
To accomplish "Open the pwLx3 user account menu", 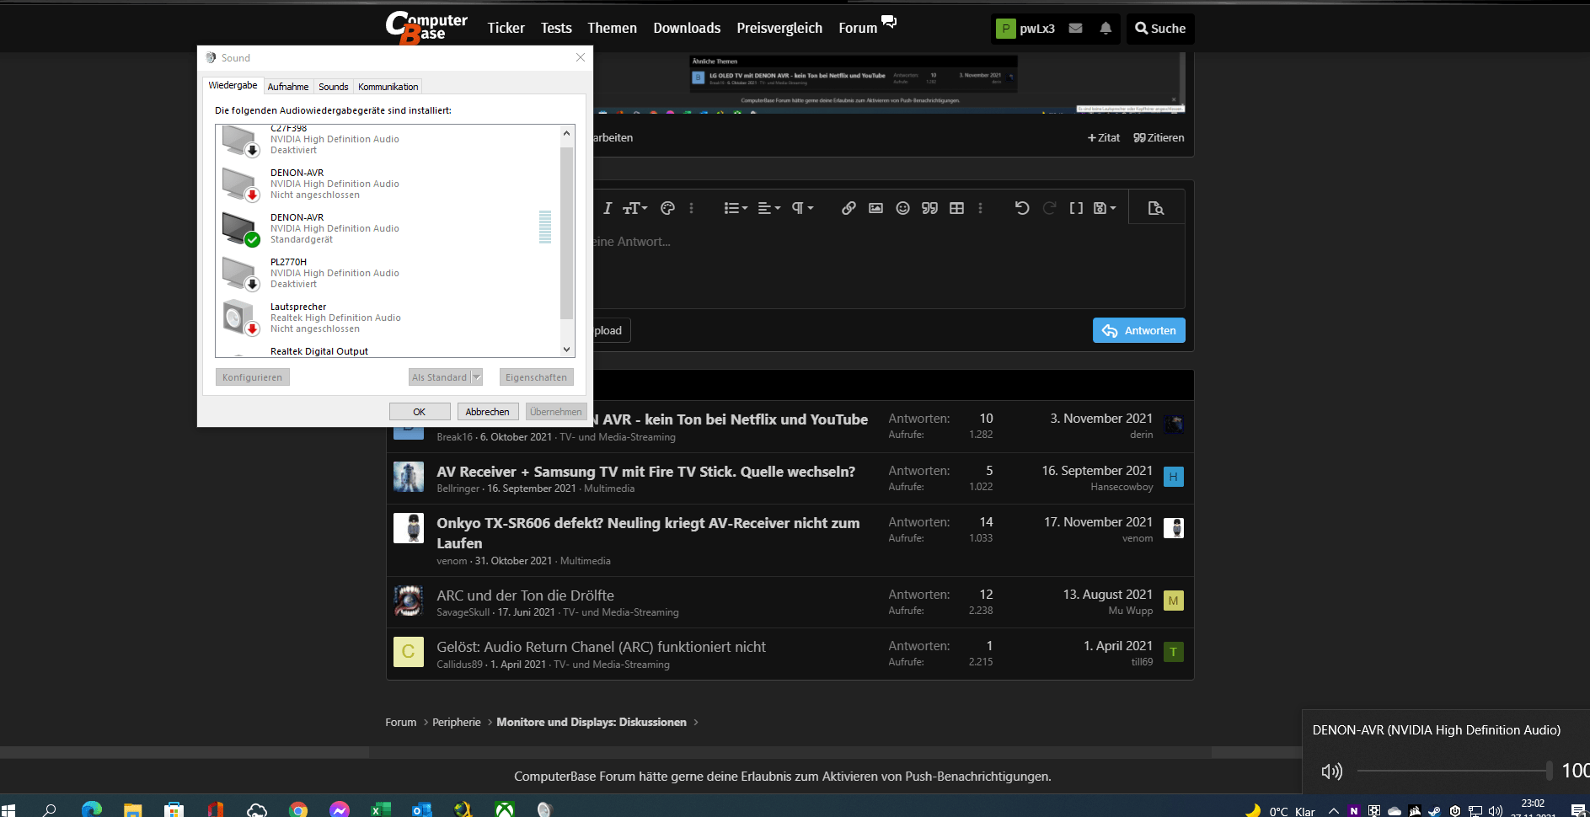I will [x=1025, y=28].
